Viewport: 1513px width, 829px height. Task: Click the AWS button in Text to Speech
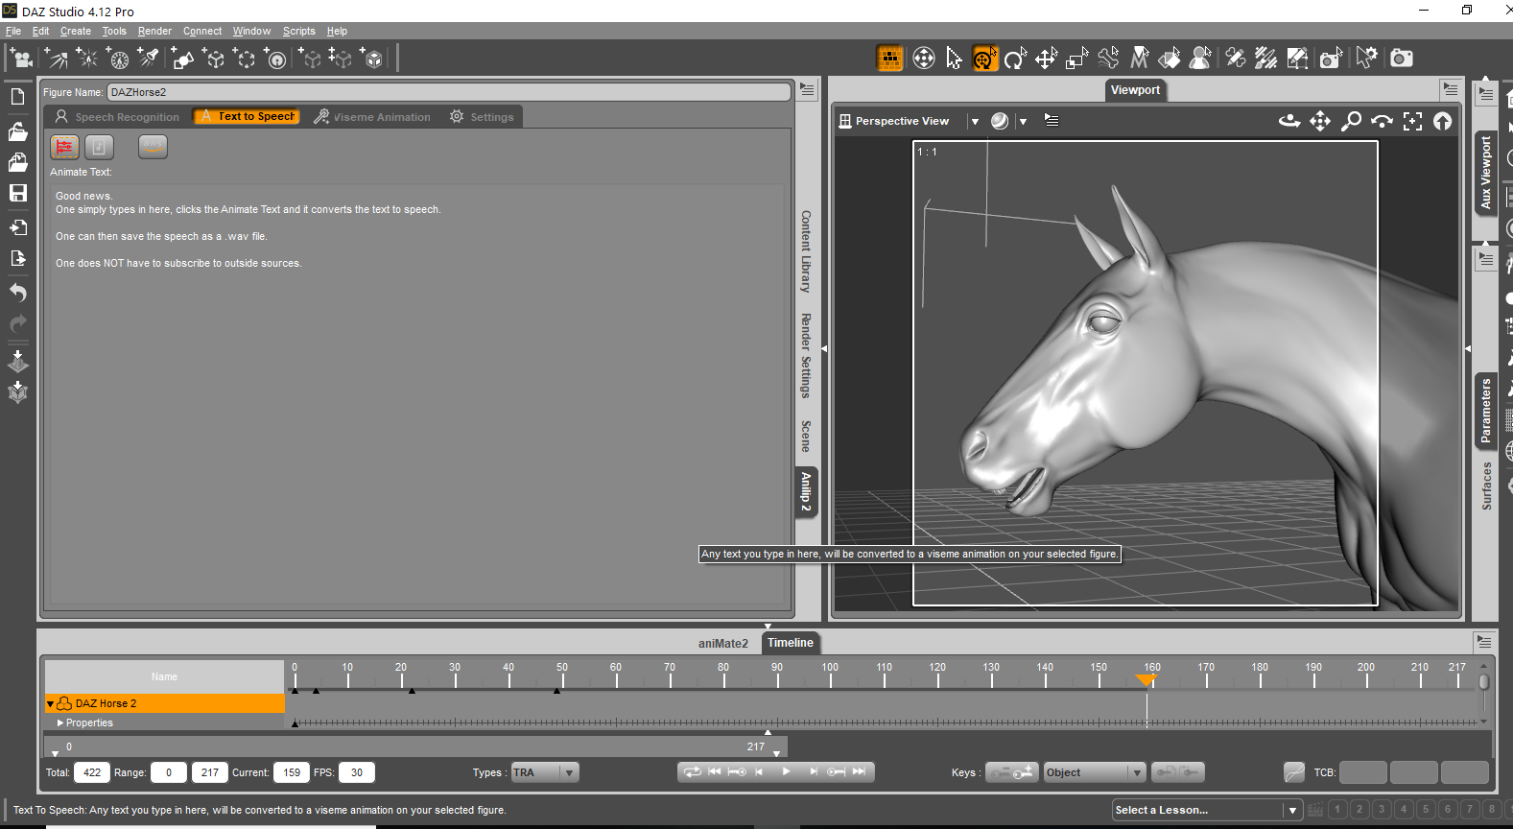point(153,147)
